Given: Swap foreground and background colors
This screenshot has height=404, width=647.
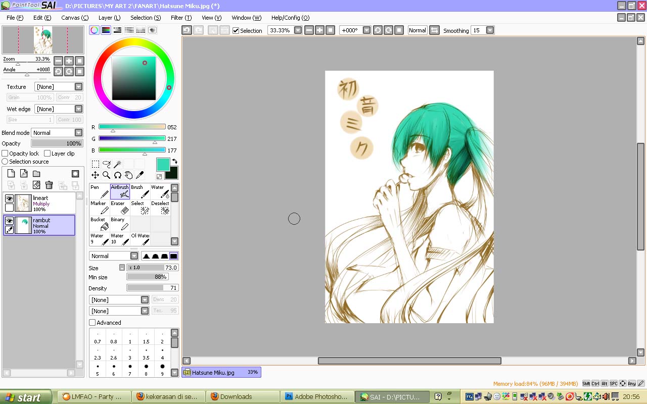Looking at the screenshot, I should pyautogui.click(x=174, y=161).
